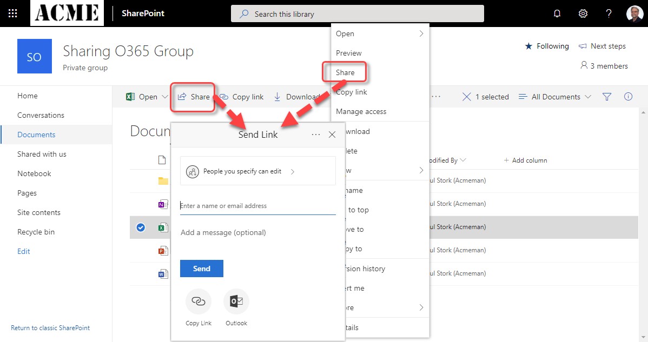
Task: Click the toolbar overflow ellipsis
Action: (x=436, y=97)
